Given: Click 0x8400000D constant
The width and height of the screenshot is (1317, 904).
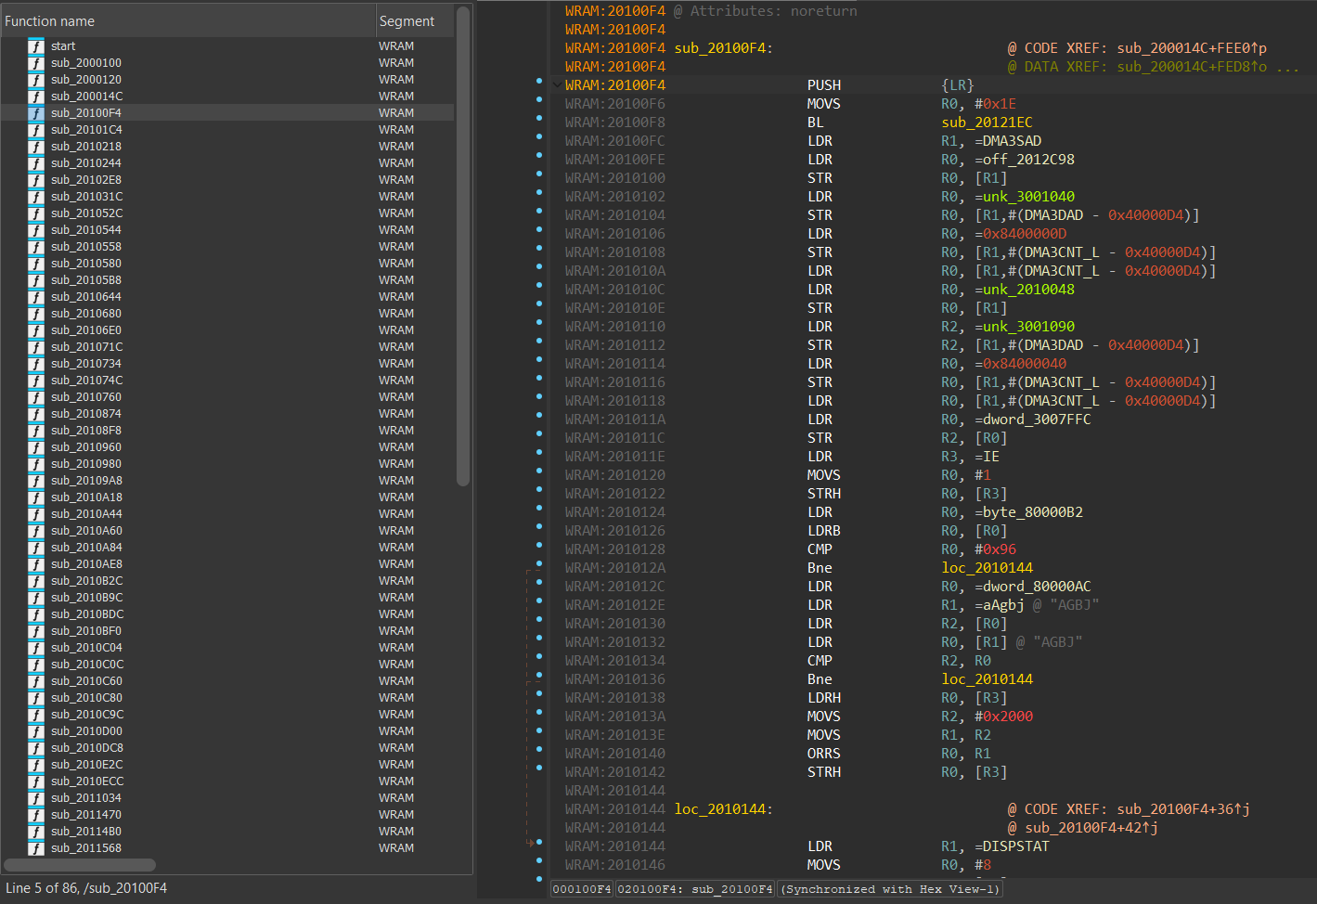Looking at the screenshot, I should point(1025,234).
